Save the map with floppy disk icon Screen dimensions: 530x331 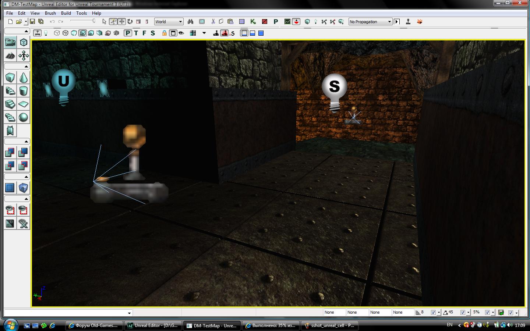(32, 22)
